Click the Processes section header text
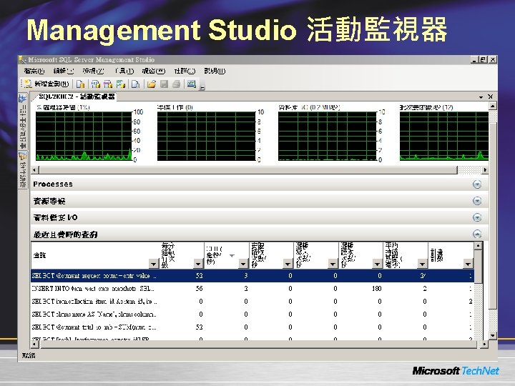This screenshot has height=386, width=515. [53, 184]
